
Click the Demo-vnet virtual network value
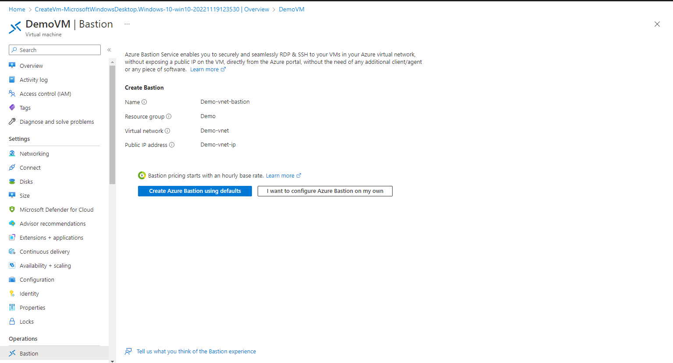[x=215, y=131]
